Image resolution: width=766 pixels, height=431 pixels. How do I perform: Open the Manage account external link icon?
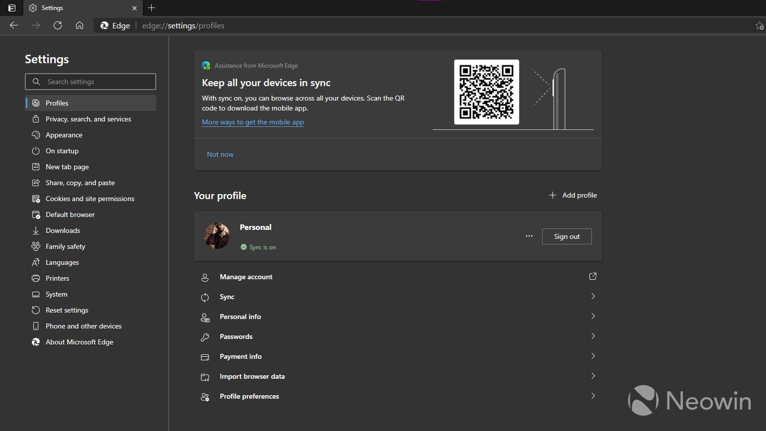[x=592, y=276]
